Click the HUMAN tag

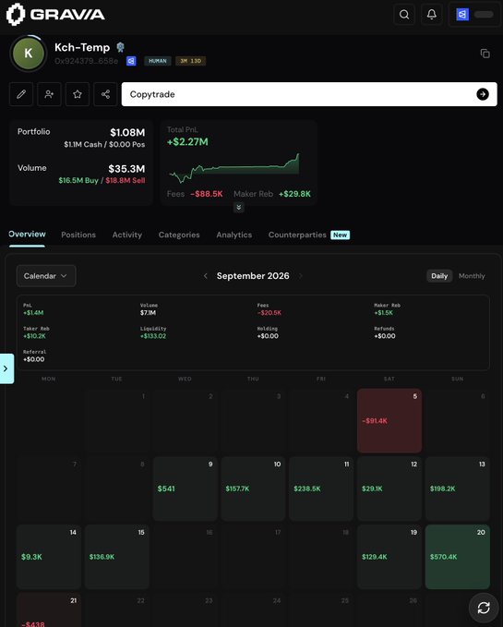(158, 61)
